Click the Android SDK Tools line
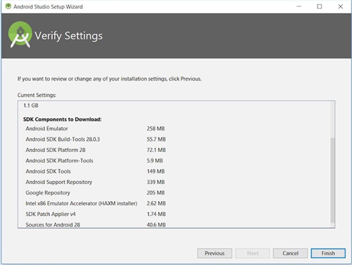Screen dimensions: 352x265 pos(48,171)
